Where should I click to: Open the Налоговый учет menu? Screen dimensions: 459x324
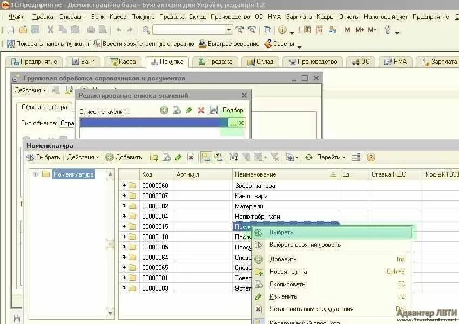[x=386, y=17]
